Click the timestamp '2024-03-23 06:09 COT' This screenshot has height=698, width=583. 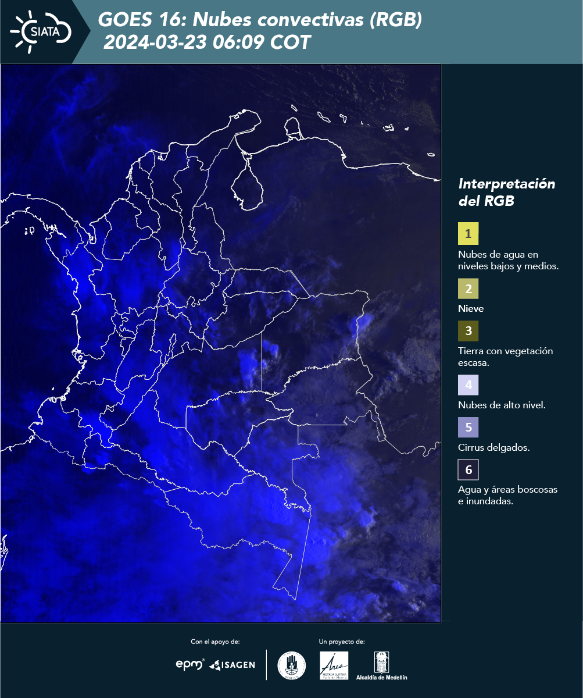pyautogui.click(x=207, y=42)
